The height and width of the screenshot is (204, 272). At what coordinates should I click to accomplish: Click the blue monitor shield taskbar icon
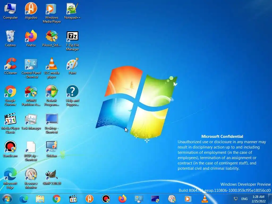tap(155, 199)
